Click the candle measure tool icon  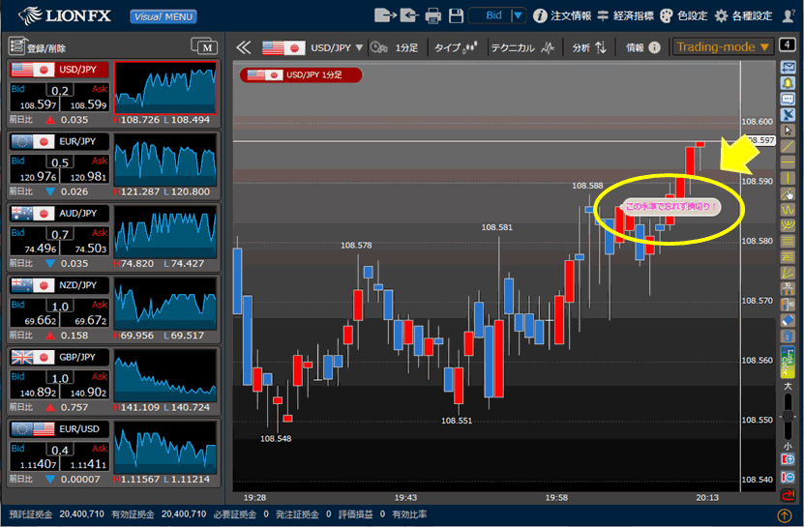(x=788, y=305)
